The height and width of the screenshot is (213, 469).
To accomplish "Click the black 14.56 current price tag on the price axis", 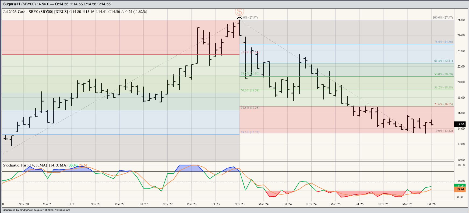I will pyautogui.click(x=460, y=124).
